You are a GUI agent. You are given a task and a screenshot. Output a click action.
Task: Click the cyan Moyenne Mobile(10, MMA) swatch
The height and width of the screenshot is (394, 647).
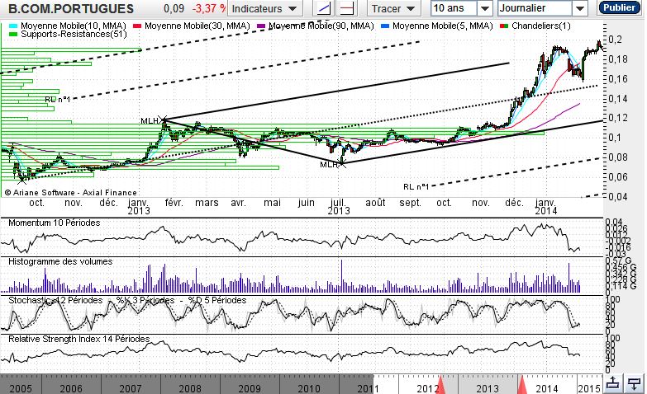tap(12, 26)
